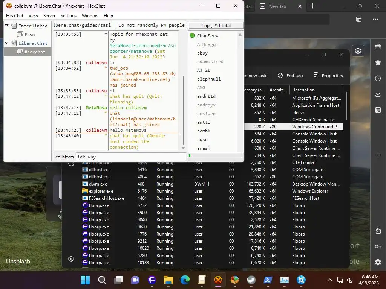Open the extensions puzzle icon in sidebar
The width and height of the screenshot is (386, 289).
[x=378, y=231]
